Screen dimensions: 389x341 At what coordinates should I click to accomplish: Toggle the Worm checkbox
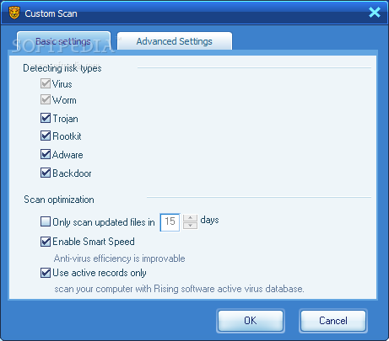pyautogui.click(x=46, y=99)
